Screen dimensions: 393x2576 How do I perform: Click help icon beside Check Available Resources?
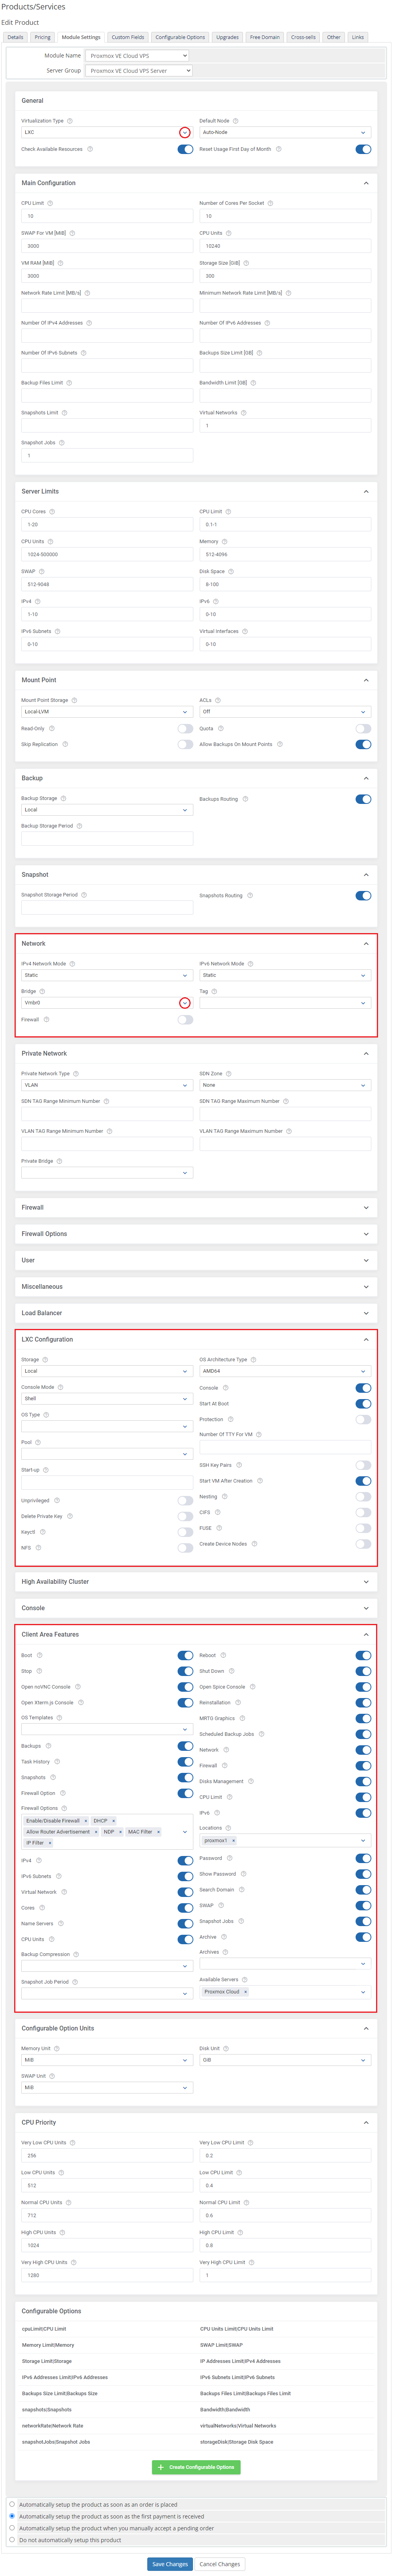(x=90, y=149)
